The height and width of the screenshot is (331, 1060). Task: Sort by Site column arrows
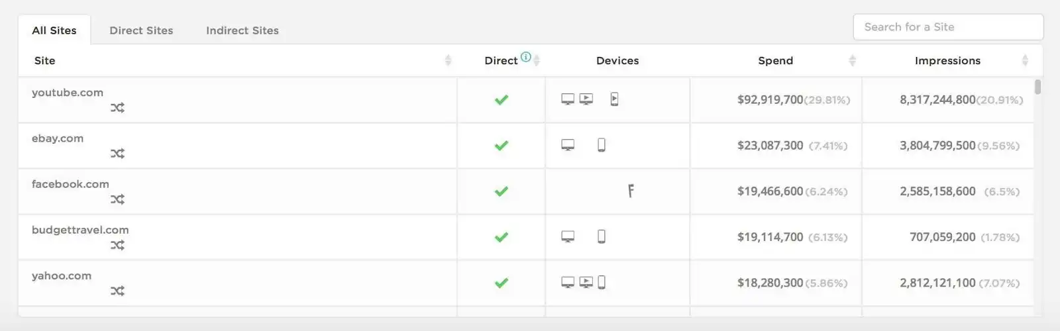448,60
